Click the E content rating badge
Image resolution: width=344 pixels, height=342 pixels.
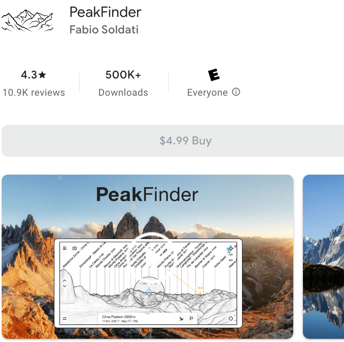(213, 75)
